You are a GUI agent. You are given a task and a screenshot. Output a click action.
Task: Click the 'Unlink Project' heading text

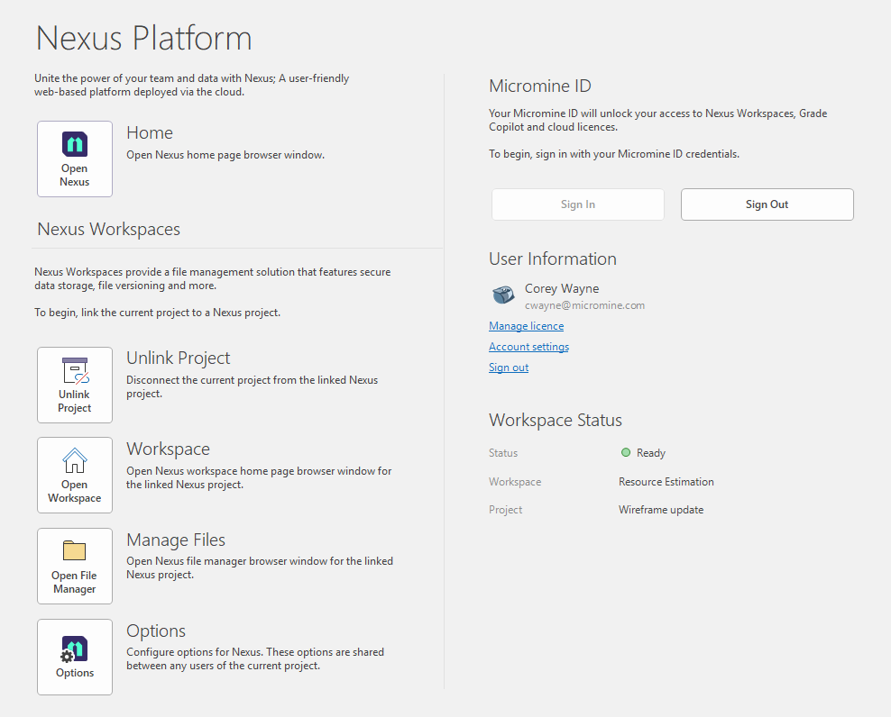(x=178, y=358)
